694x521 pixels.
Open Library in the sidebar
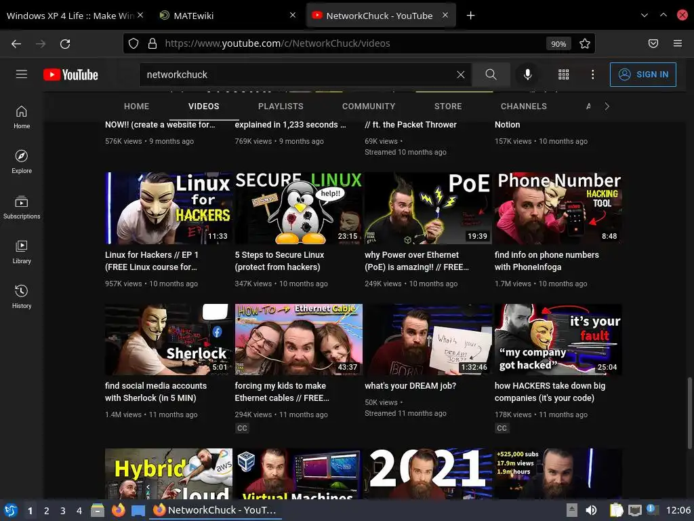(x=22, y=252)
